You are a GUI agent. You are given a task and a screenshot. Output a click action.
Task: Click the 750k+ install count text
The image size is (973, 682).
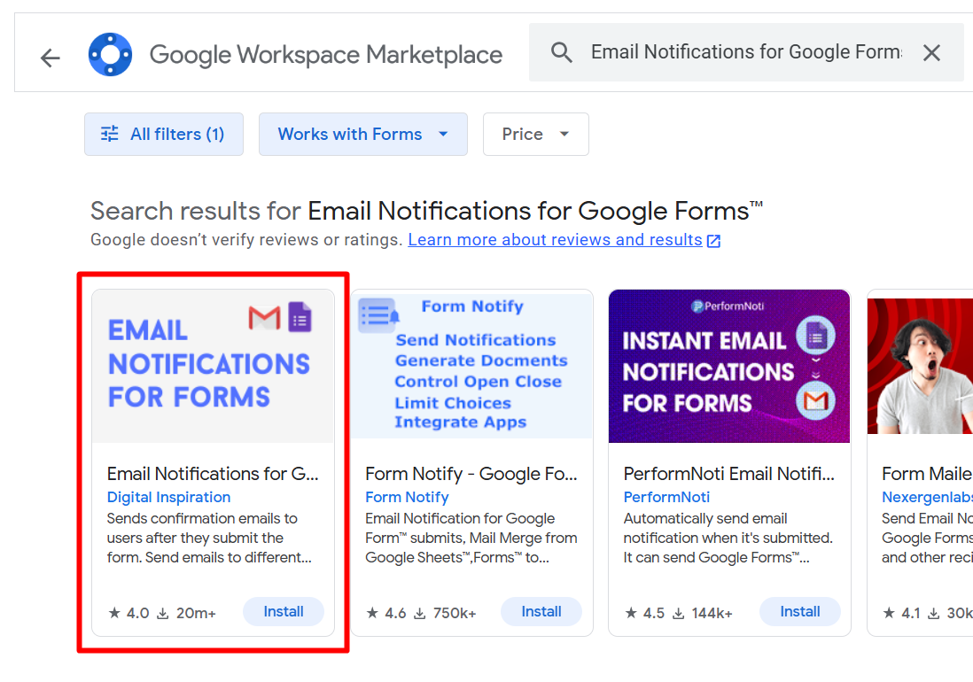pos(455,613)
